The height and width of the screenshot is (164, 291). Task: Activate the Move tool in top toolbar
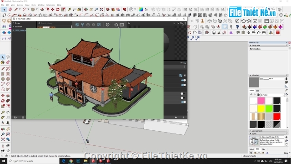click(53, 9)
